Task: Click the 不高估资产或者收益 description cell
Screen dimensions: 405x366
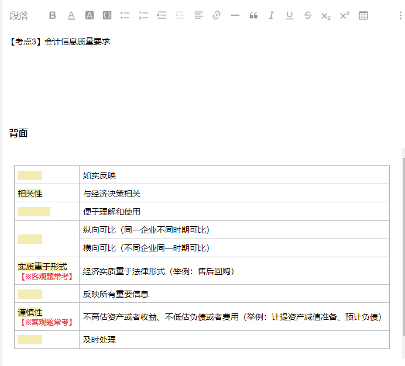Action: [x=234, y=317]
